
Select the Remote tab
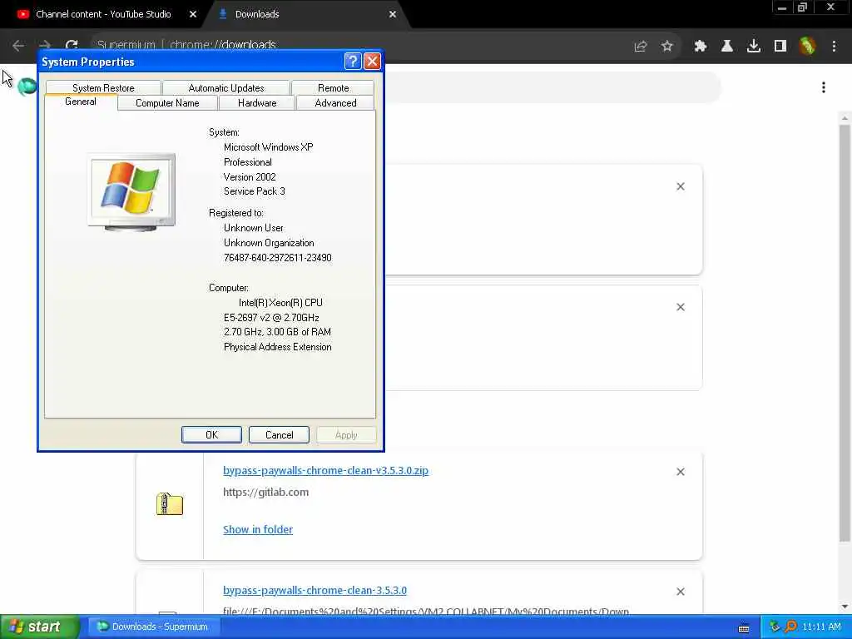(333, 87)
